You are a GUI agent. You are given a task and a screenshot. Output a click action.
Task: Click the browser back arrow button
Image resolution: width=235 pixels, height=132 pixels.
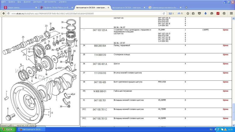4,13
